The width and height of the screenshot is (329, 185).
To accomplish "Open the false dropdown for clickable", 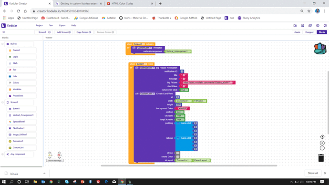I will (180, 116).
